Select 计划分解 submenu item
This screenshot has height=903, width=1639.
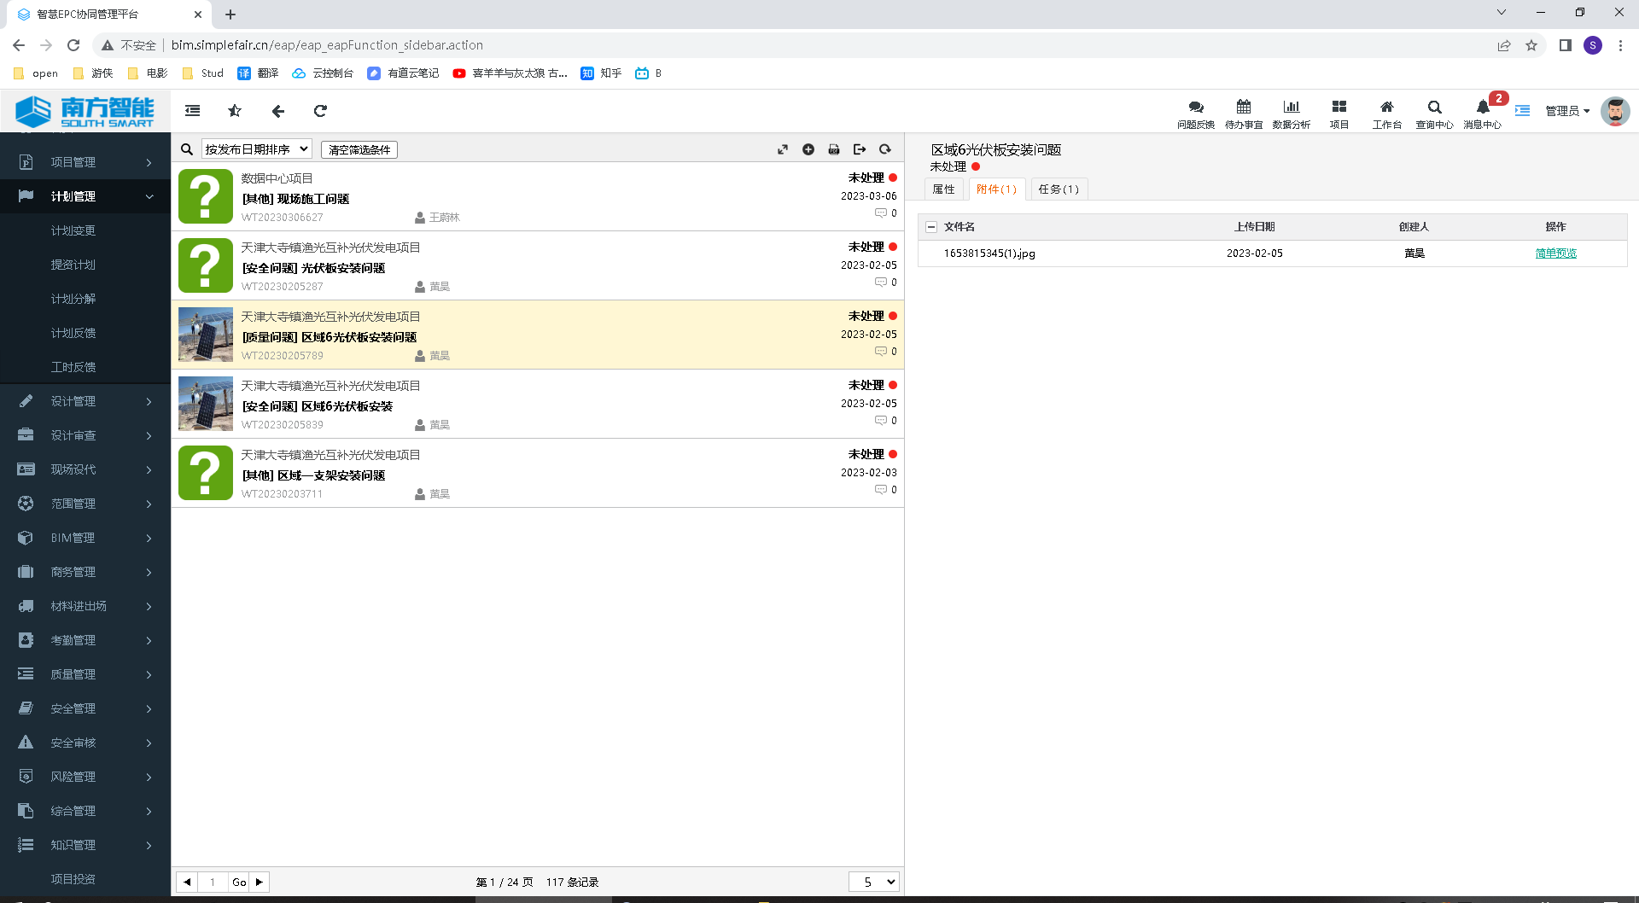73,299
